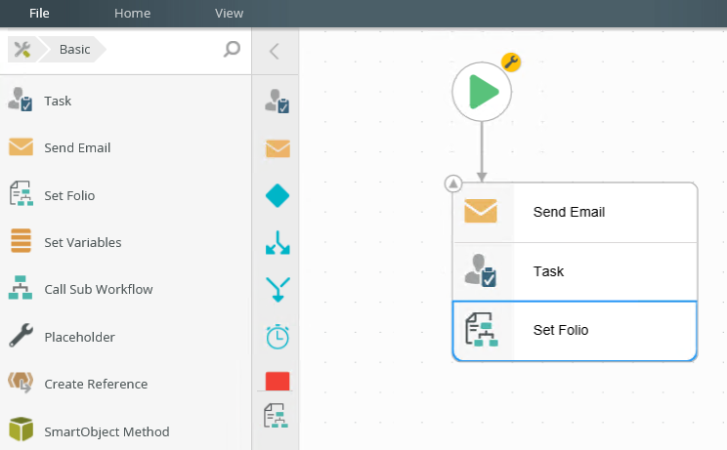Pick Set Folio icon in favorites strip
This screenshot has height=450, width=727.
pyautogui.click(x=276, y=415)
